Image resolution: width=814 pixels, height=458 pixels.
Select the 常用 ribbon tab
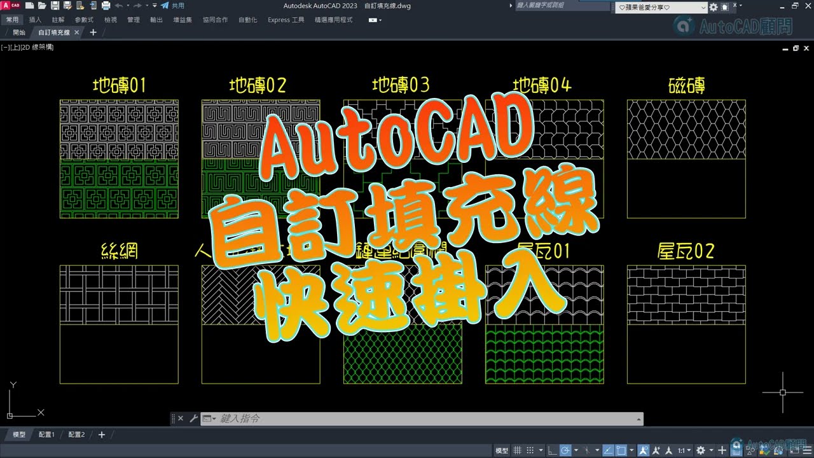click(13, 20)
